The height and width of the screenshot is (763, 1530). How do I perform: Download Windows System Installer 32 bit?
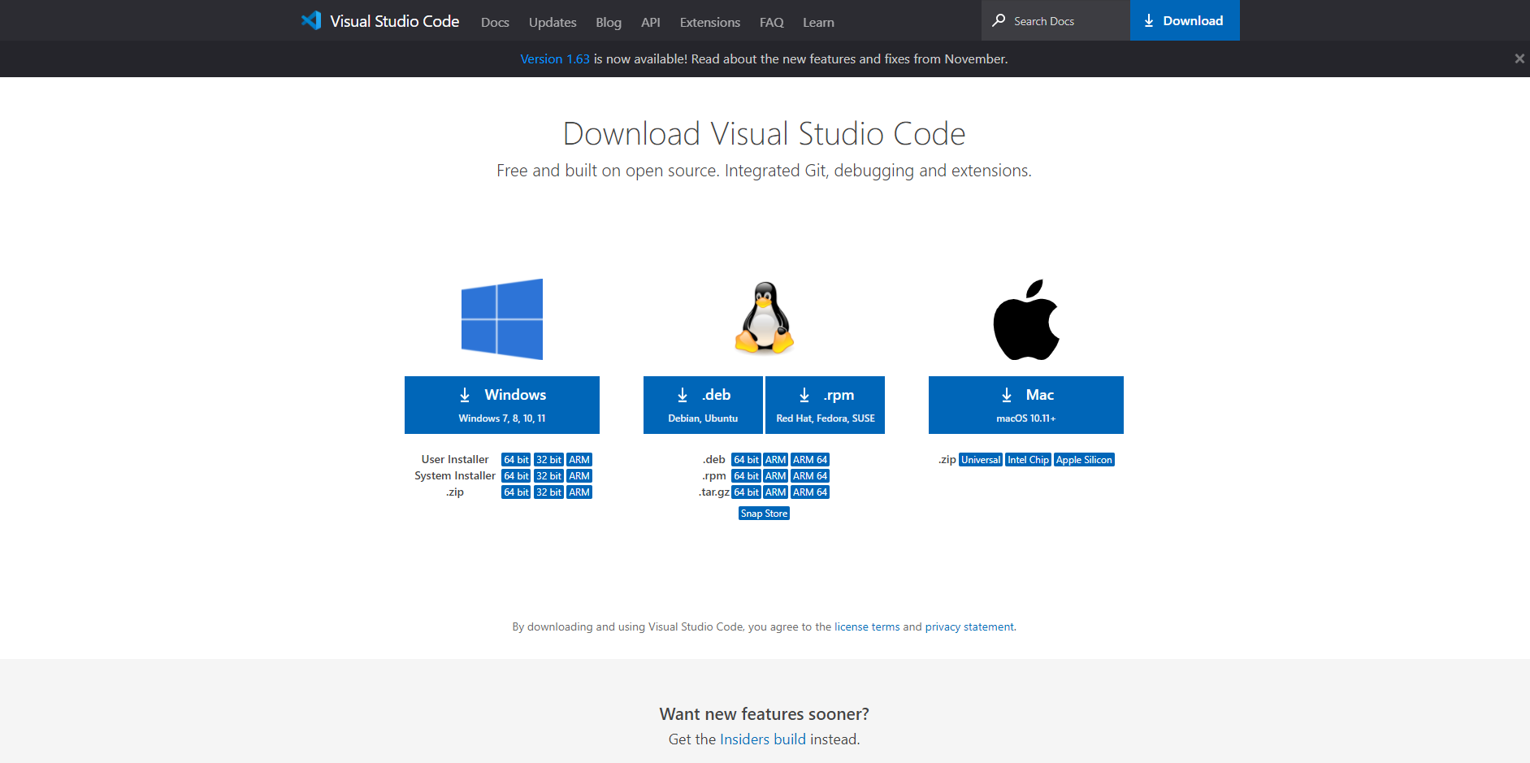click(548, 476)
